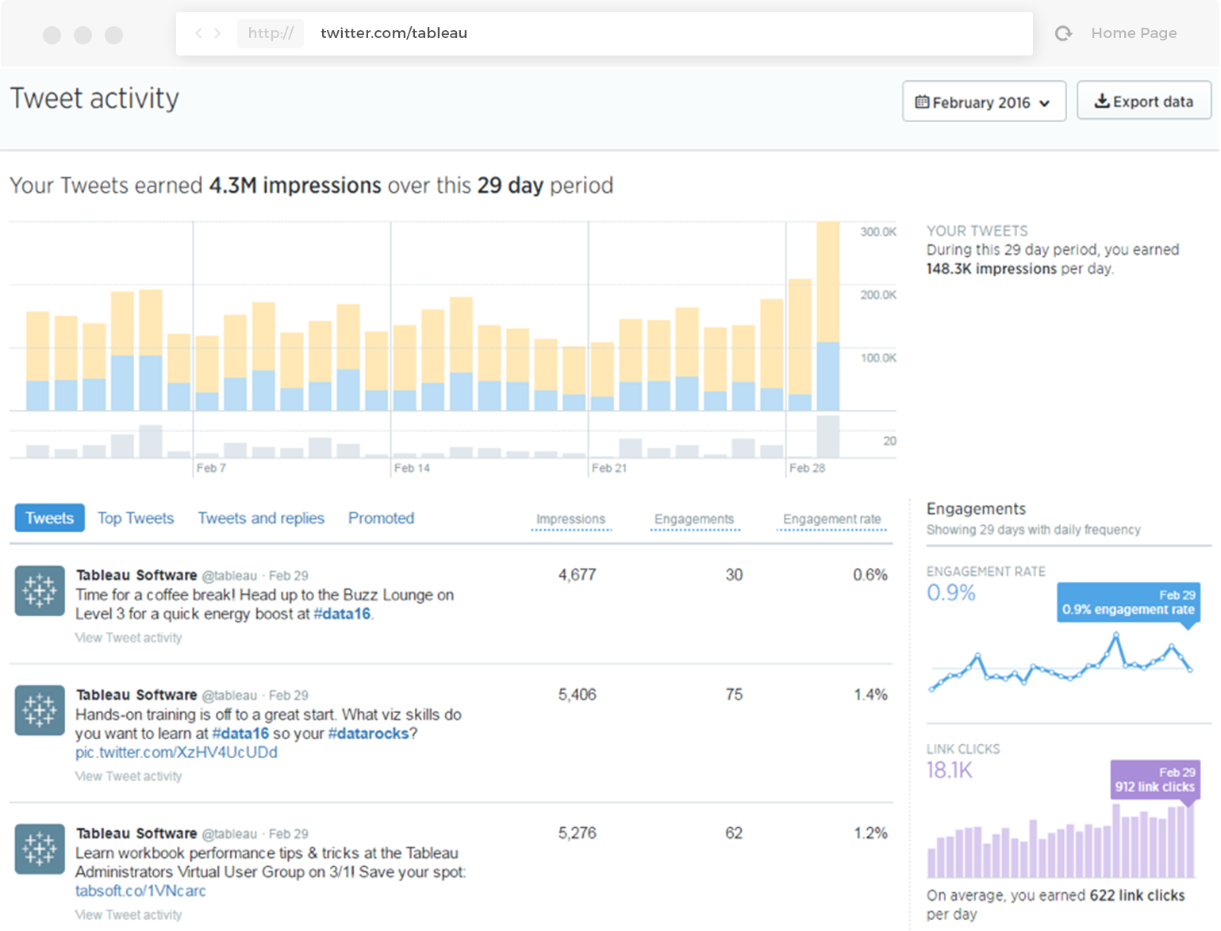Sort by Engagements column header
This screenshot has height=931, width=1221.
pos(694,519)
